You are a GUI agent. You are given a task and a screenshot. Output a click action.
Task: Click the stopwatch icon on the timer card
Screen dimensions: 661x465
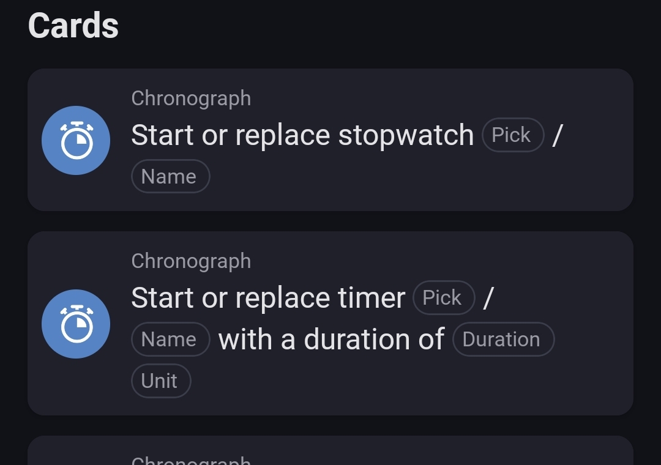tap(76, 324)
